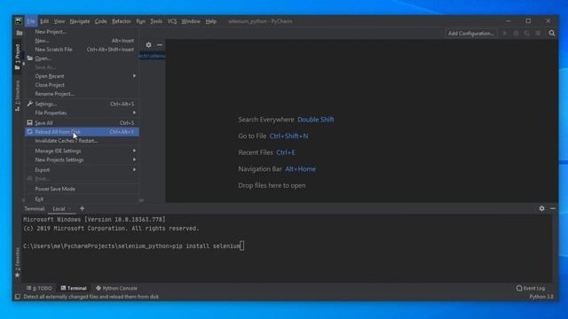Open the VCS menu
568x319 pixels.
(172, 21)
